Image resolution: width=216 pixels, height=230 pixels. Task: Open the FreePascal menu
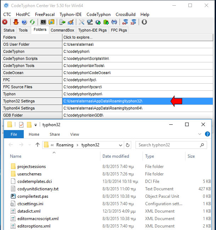pyautogui.click(x=45, y=15)
